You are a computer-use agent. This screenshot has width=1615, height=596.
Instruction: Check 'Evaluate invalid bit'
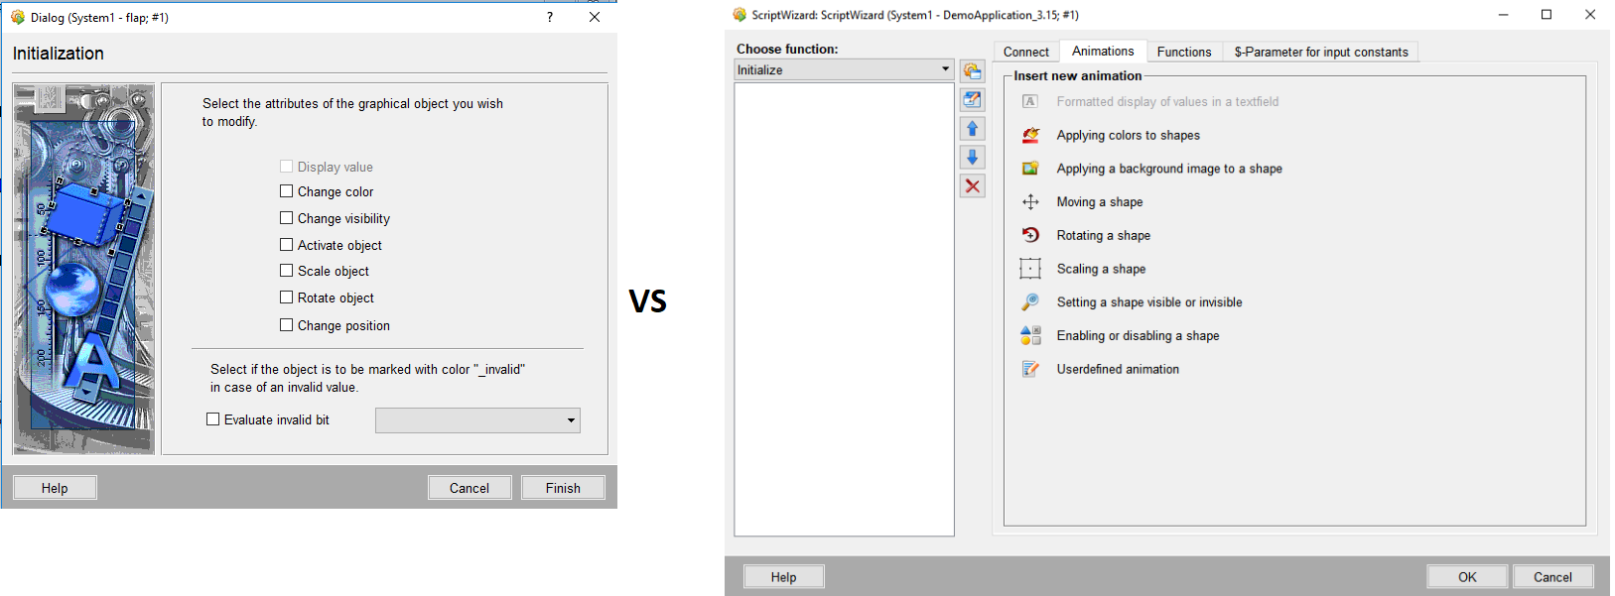[x=212, y=419]
